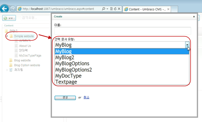Choose MyDocType from the dropdown list

coord(122,76)
